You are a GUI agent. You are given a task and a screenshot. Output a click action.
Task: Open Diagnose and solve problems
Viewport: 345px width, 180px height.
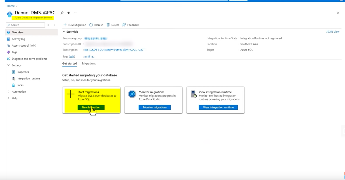[x=29, y=59]
